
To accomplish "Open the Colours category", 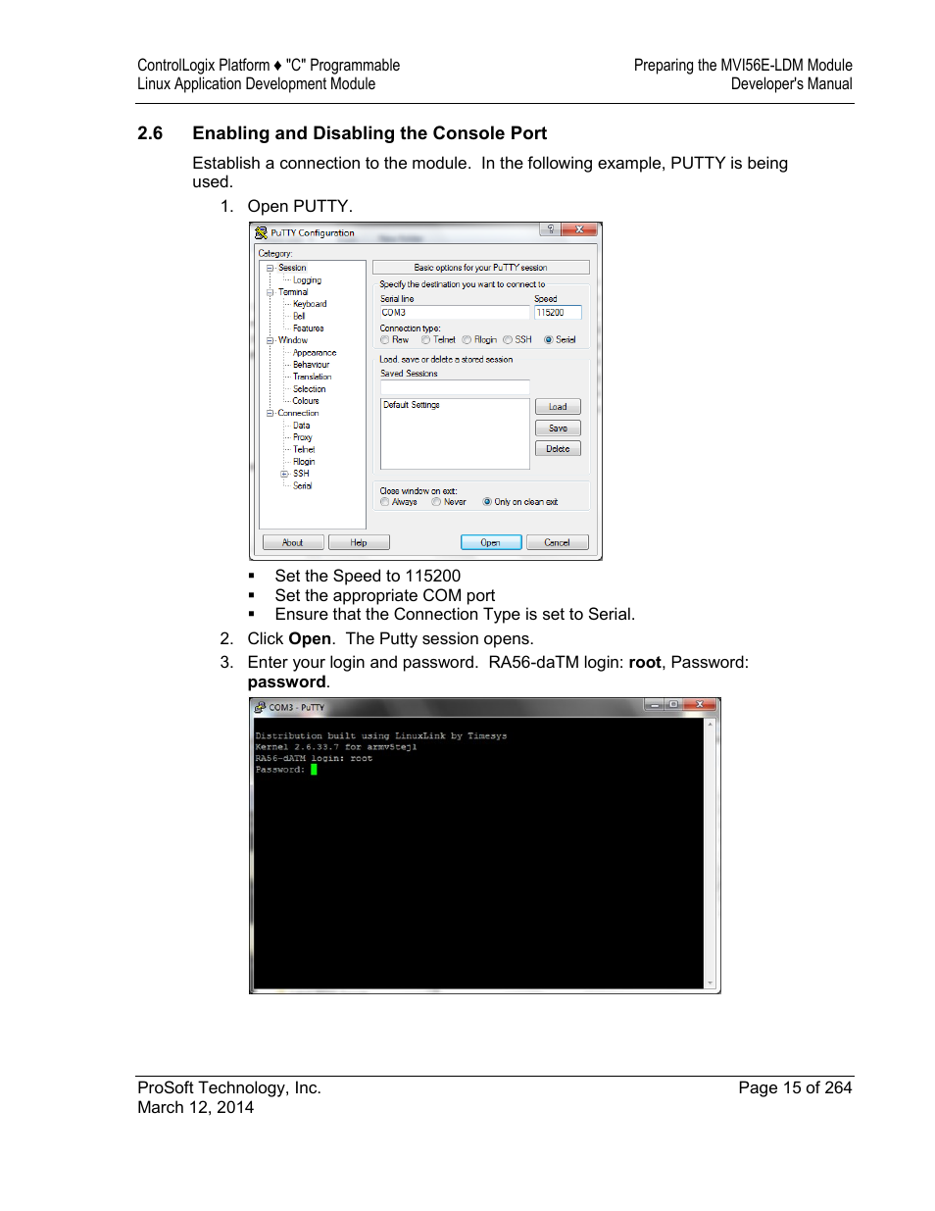I will (x=306, y=401).
